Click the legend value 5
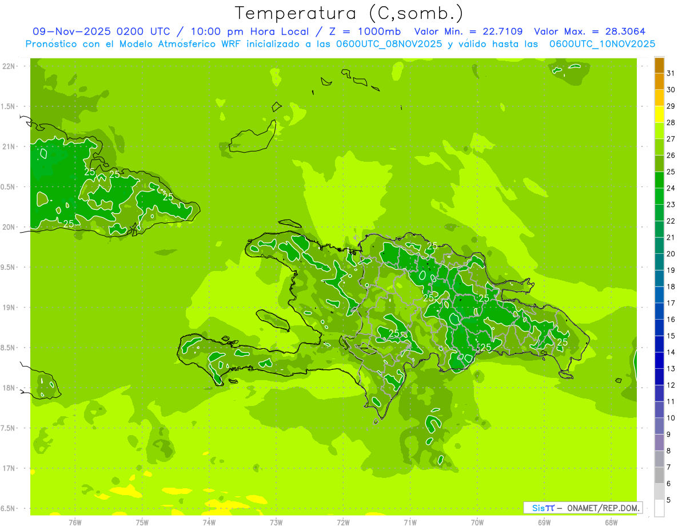 669,500
